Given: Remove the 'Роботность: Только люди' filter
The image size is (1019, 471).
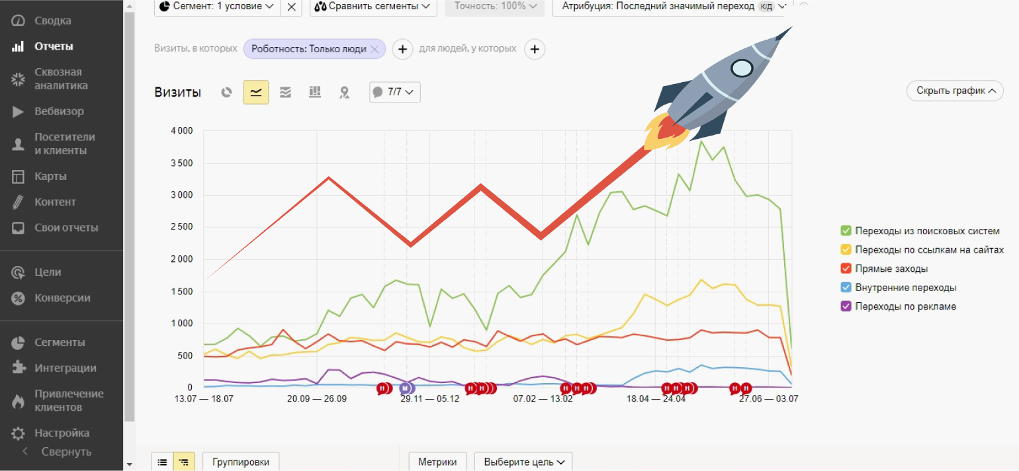Looking at the screenshot, I should pos(375,49).
